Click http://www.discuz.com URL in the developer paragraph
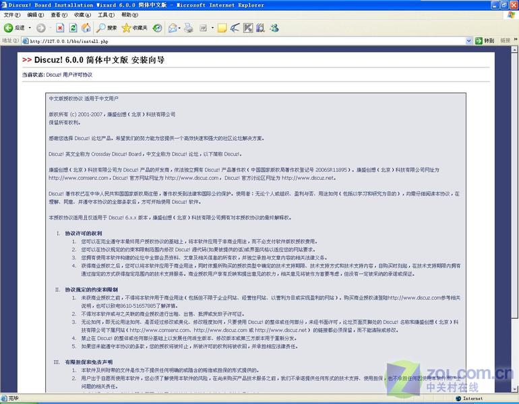The width and height of the screenshot is (519, 404). 192,178
